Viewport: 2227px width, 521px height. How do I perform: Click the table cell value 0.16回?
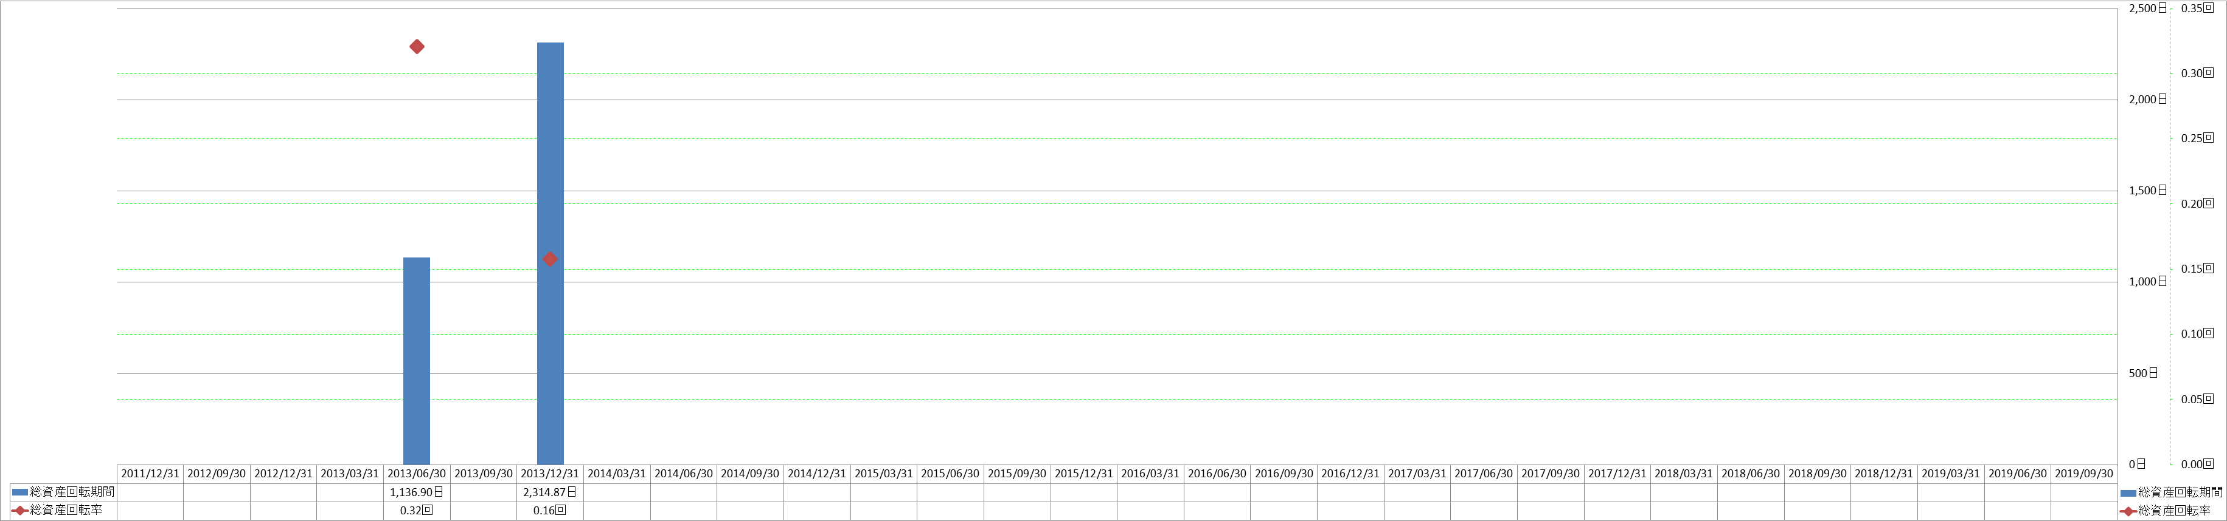[550, 511]
